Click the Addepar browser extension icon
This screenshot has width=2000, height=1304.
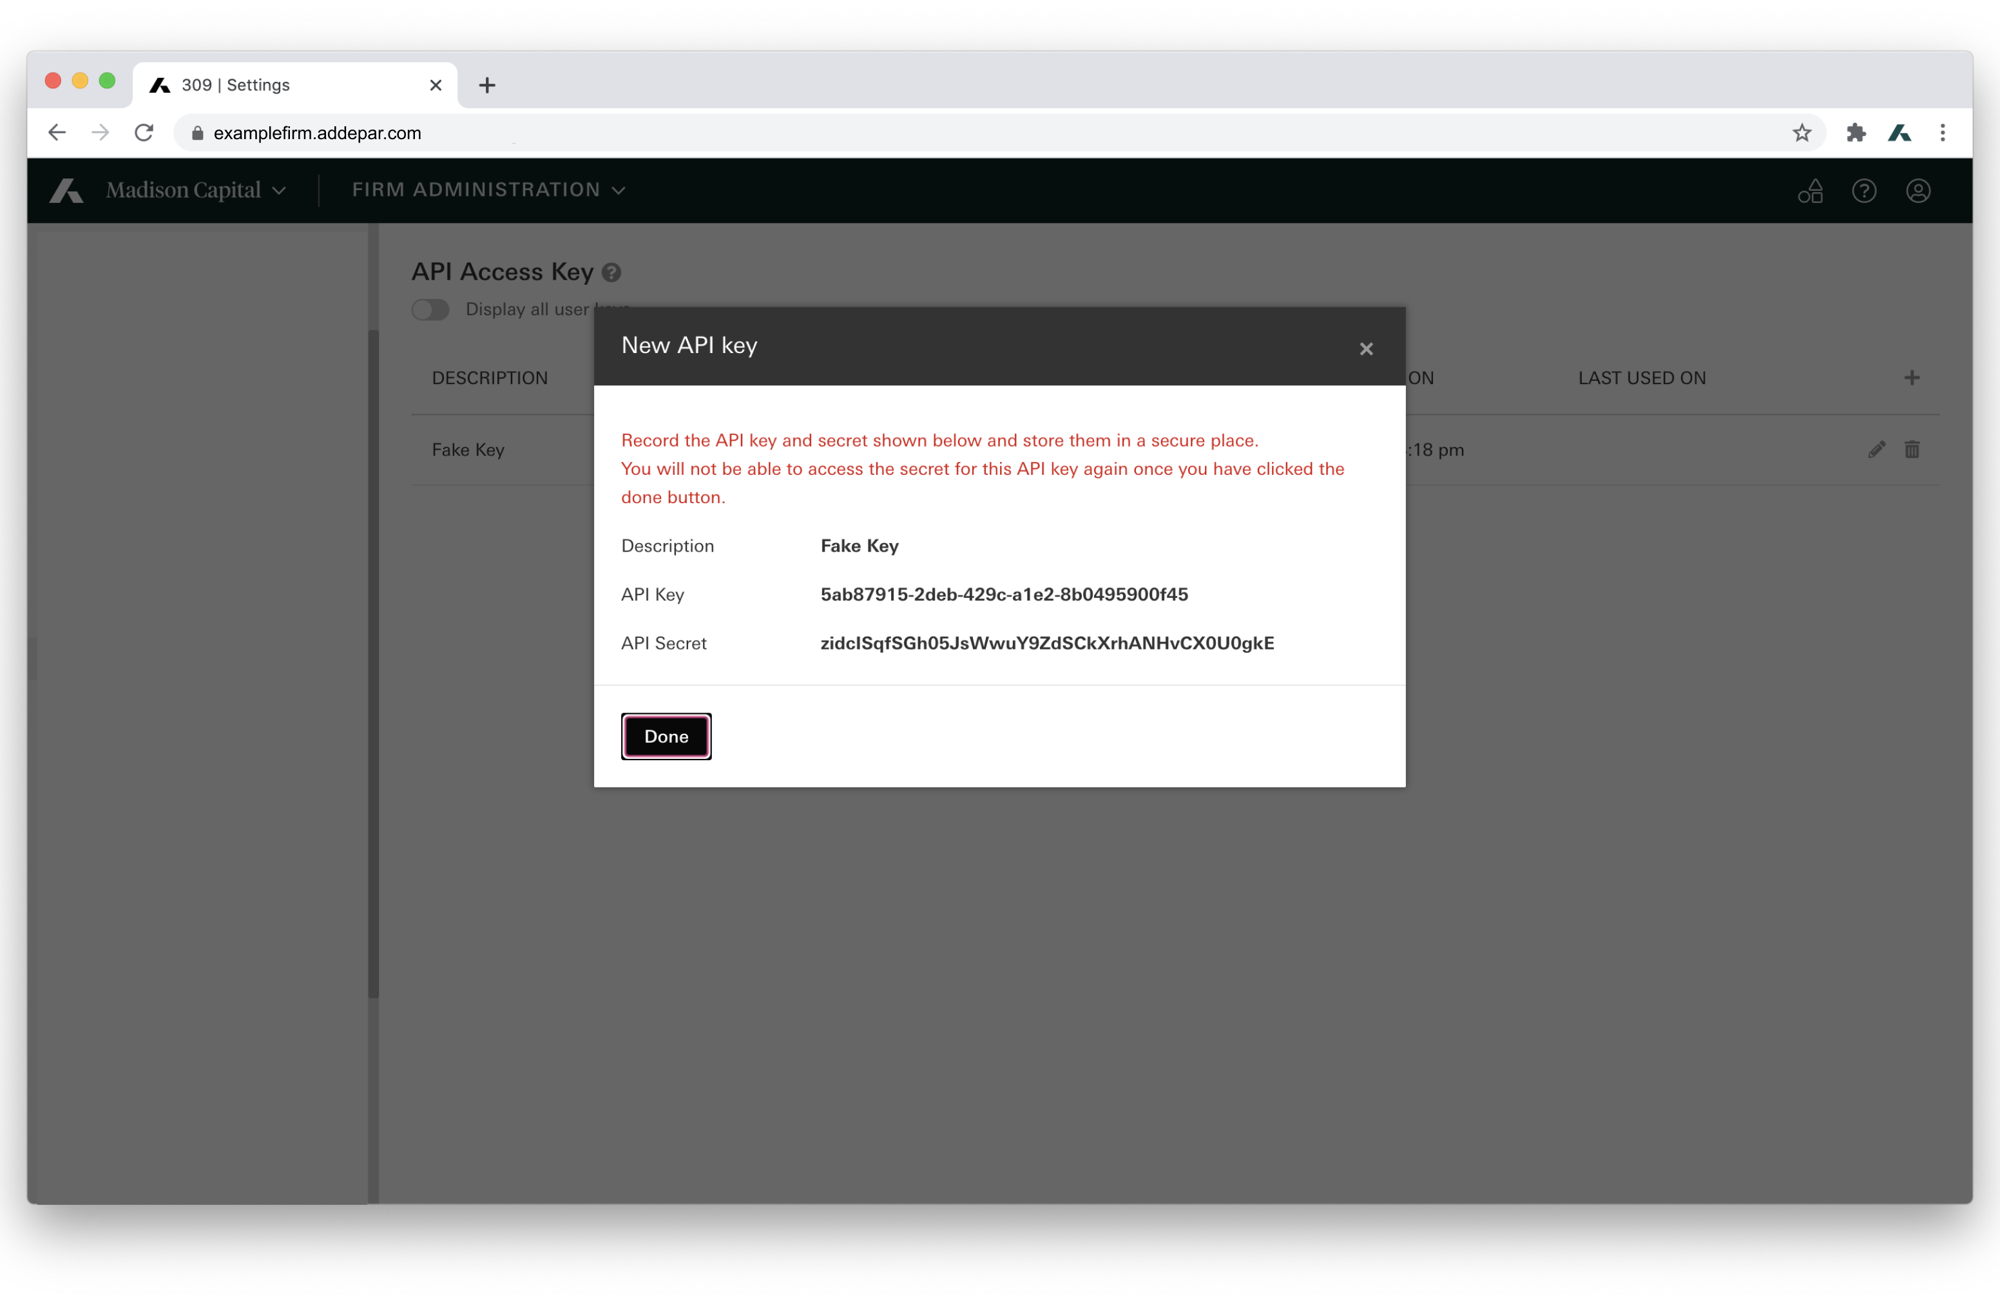pos(1899,133)
